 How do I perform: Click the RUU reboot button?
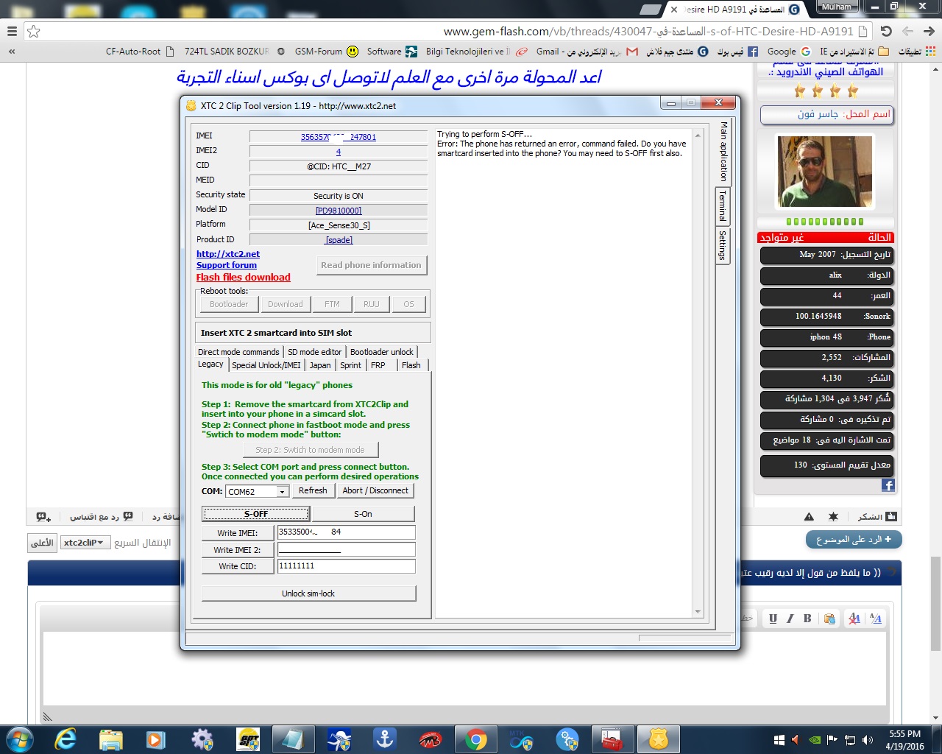[372, 304]
